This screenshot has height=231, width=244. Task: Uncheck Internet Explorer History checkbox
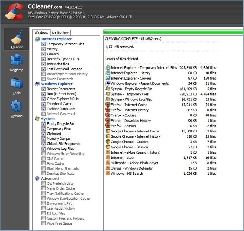point(44,49)
